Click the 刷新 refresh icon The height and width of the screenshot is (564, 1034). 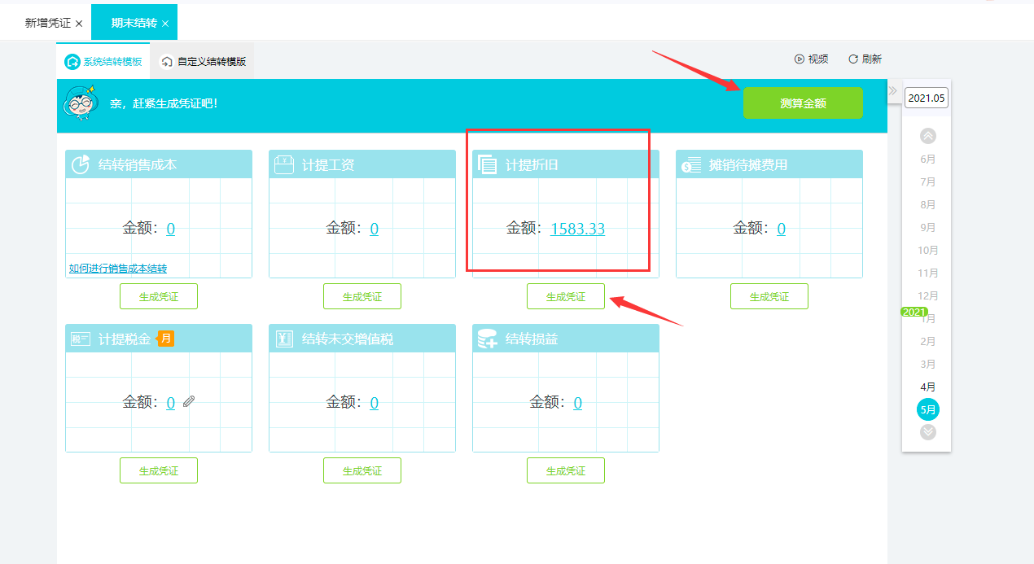click(852, 58)
